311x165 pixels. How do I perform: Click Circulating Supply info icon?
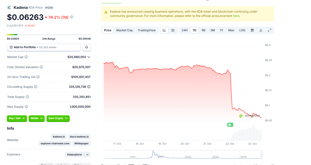[x=36, y=87]
